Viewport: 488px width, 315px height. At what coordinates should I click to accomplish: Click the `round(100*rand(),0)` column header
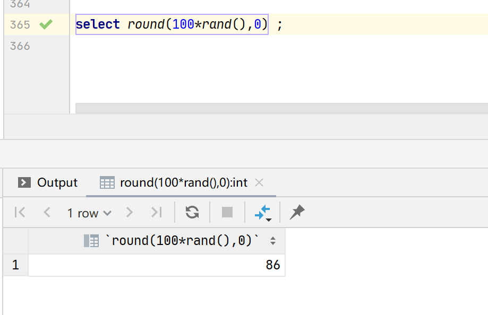pyautogui.click(x=157, y=241)
